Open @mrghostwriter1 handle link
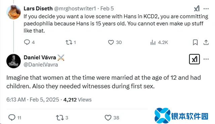215x124 pixels. click(x=75, y=9)
